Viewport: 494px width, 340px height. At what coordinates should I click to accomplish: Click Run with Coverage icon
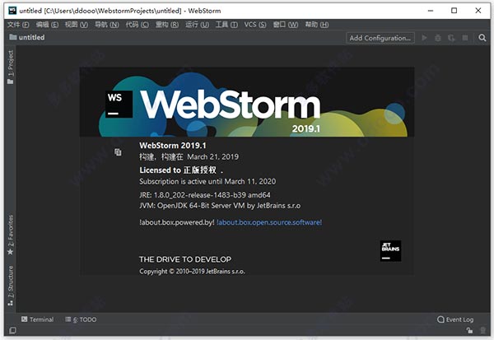tap(451, 38)
